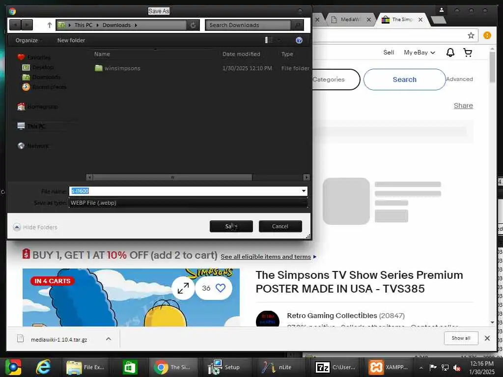Click the muted volume tray icon
The height and width of the screenshot is (377, 503).
pyautogui.click(x=456, y=368)
